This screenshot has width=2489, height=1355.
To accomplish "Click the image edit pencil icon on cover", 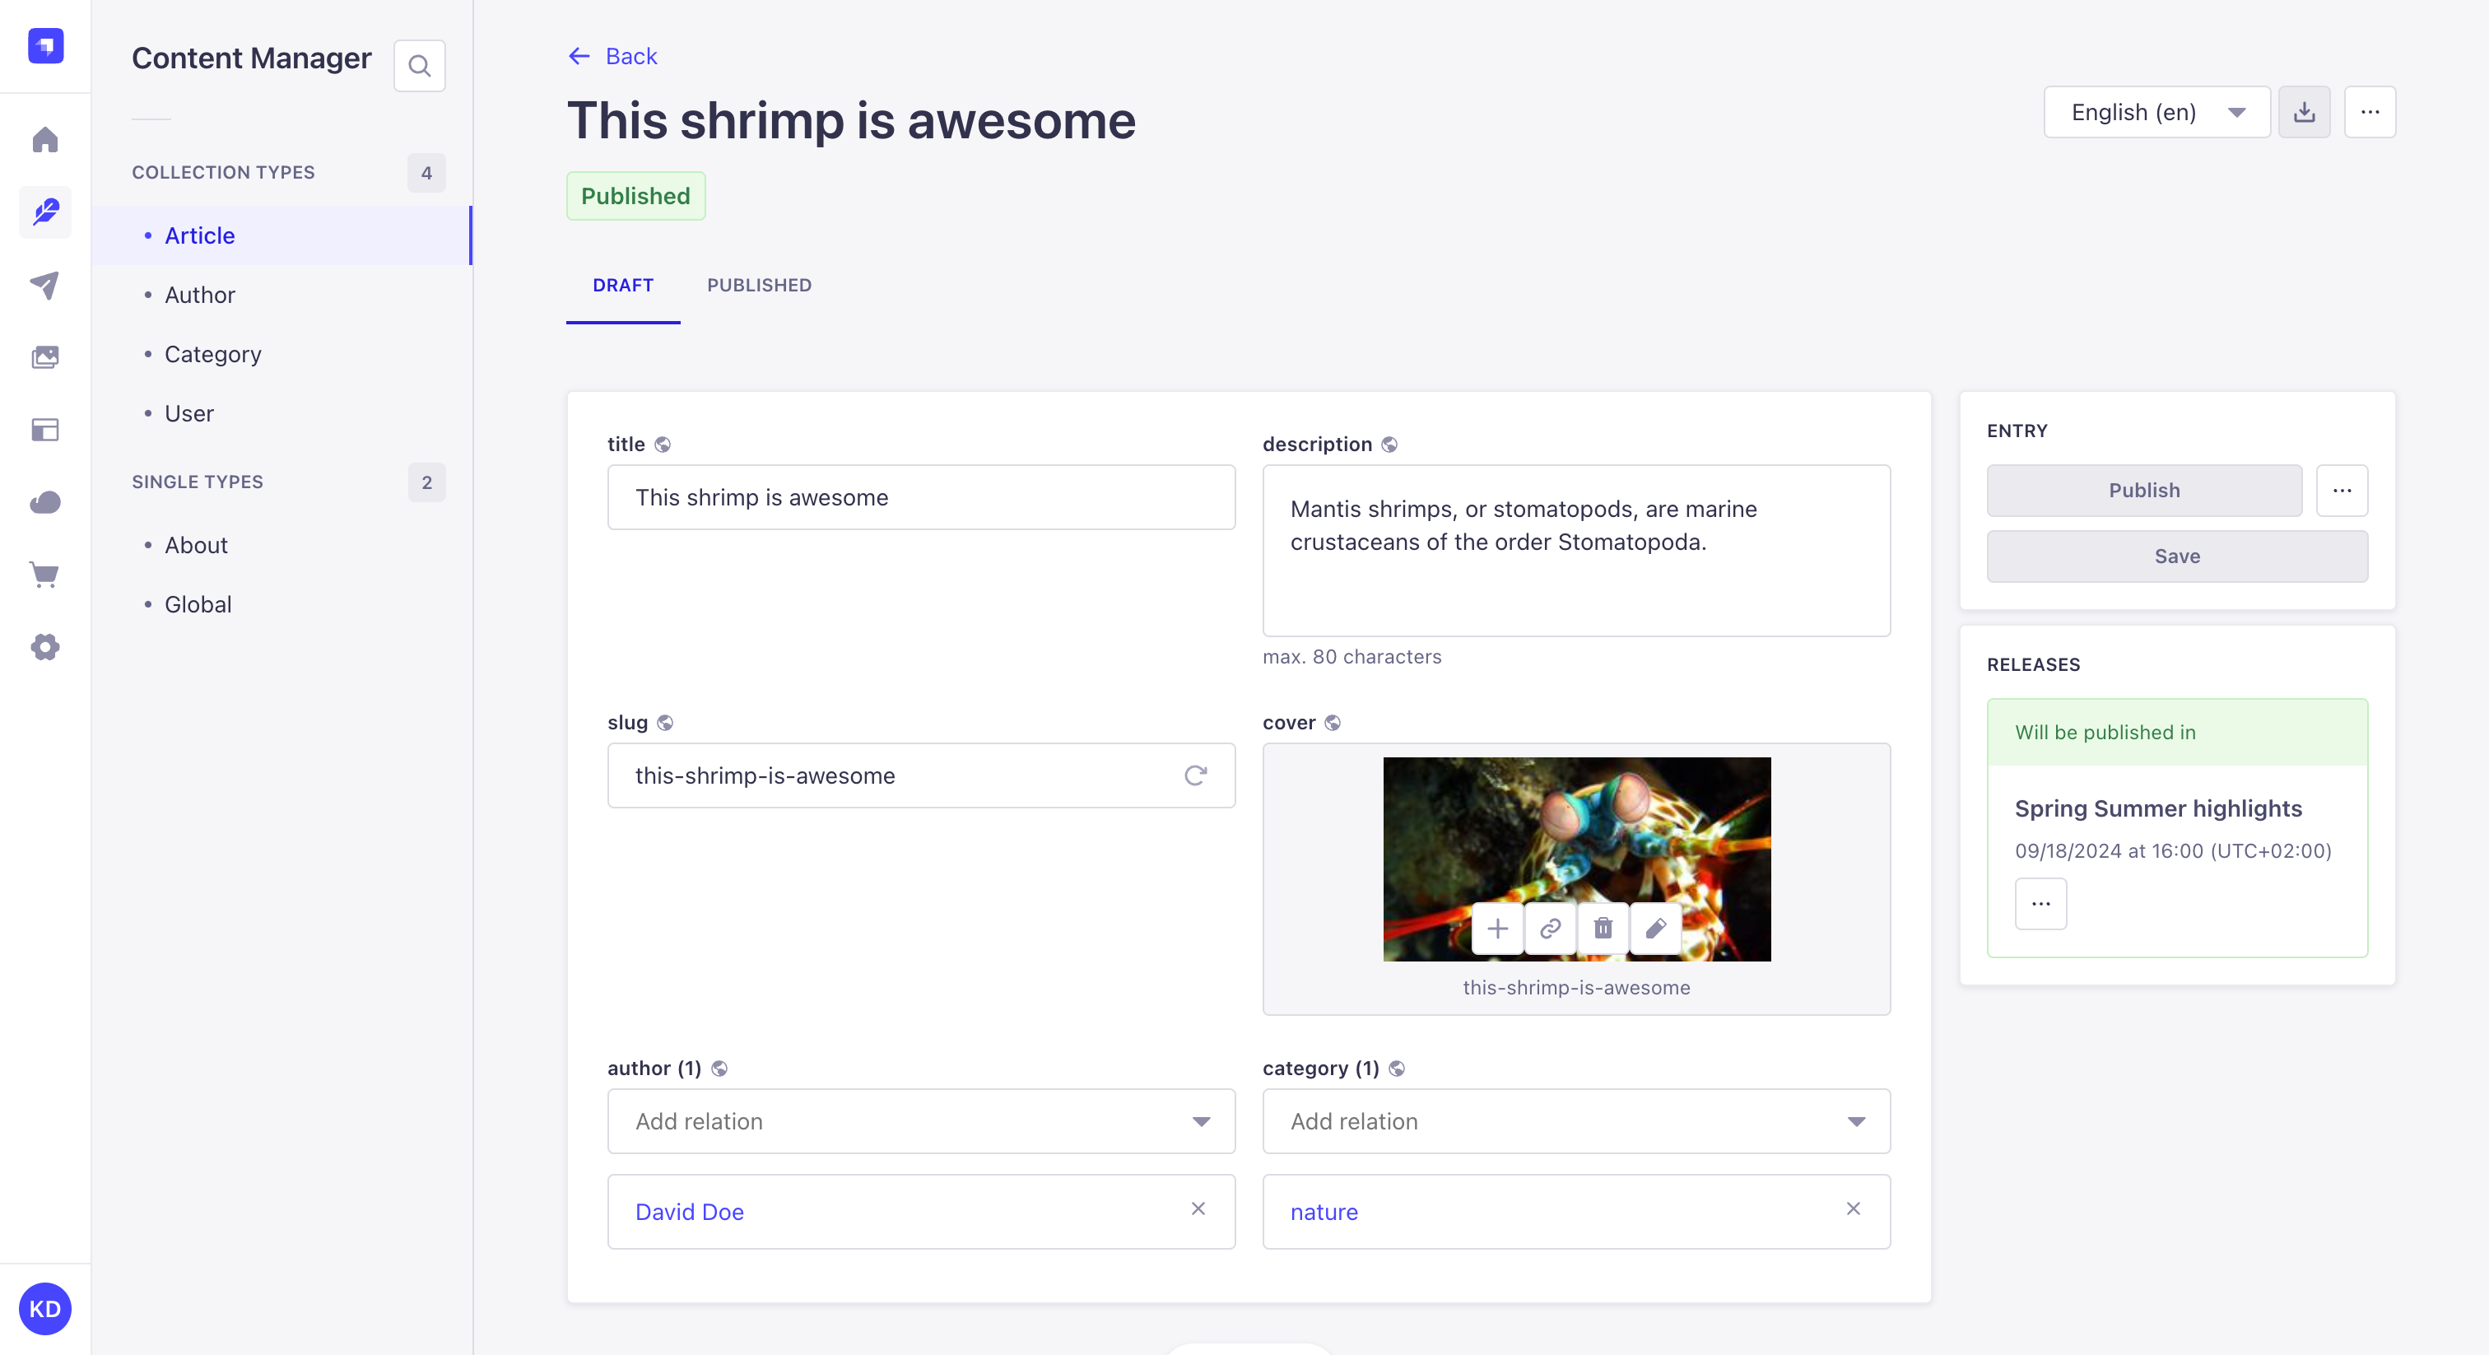I will [1655, 929].
